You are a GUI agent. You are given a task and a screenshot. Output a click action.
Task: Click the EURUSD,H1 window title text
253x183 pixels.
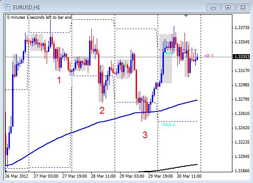(26, 8)
